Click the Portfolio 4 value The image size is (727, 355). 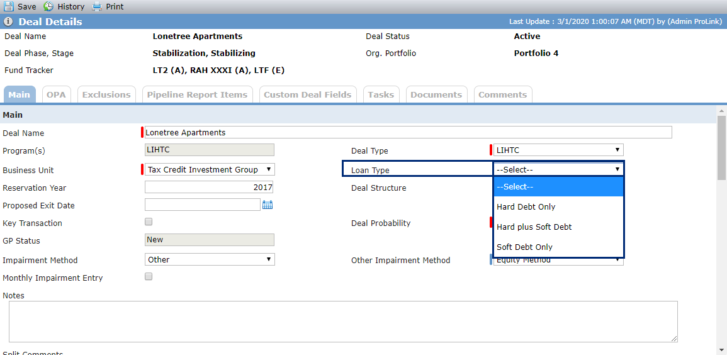pos(536,54)
